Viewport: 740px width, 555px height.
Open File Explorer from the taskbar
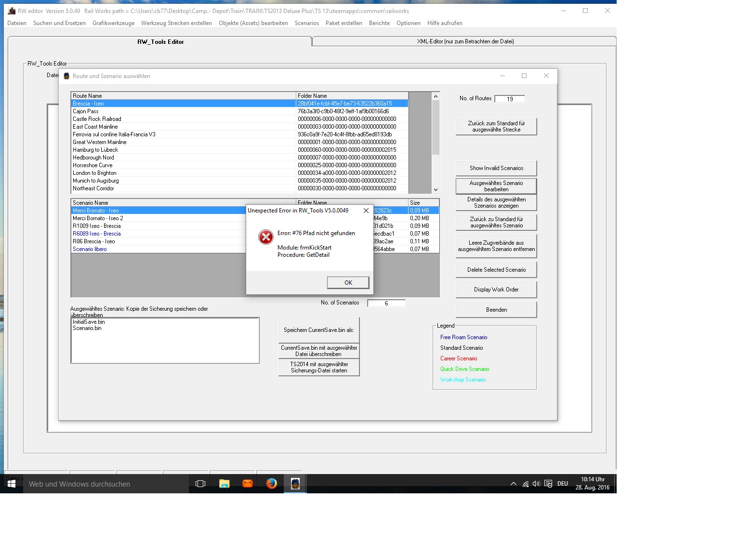[225, 484]
